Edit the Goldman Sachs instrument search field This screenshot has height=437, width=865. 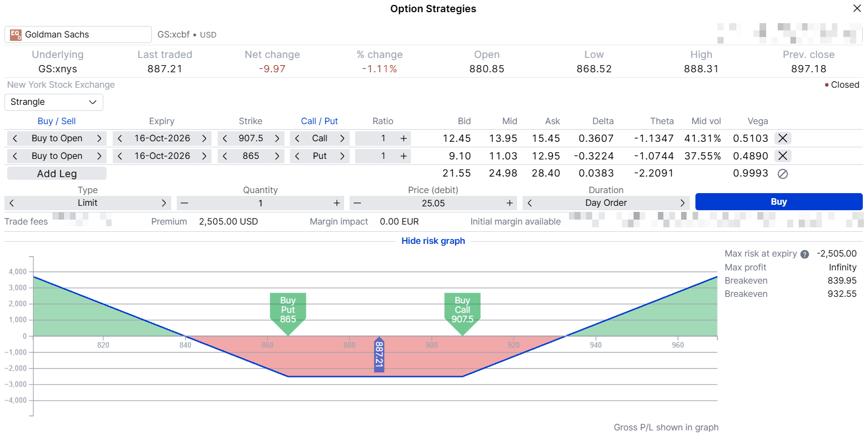tap(78, 34)
